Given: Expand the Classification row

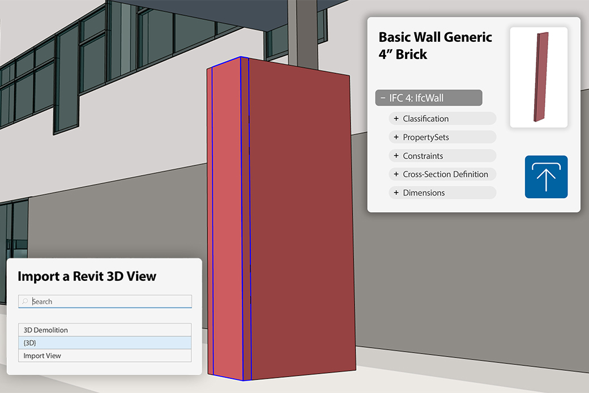Looking at the screenshot, I should (x=442, y=119).
